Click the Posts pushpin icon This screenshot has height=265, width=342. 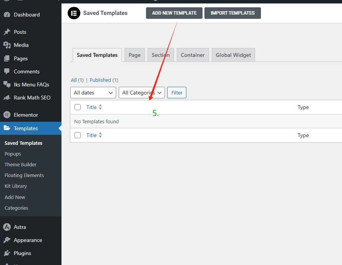point(7,32)
